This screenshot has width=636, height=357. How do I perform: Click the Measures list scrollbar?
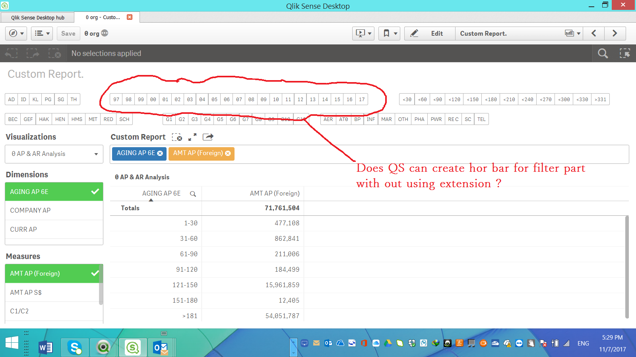[x=101, y=284]
